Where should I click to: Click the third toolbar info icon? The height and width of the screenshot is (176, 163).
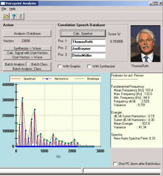pos(21,16)
